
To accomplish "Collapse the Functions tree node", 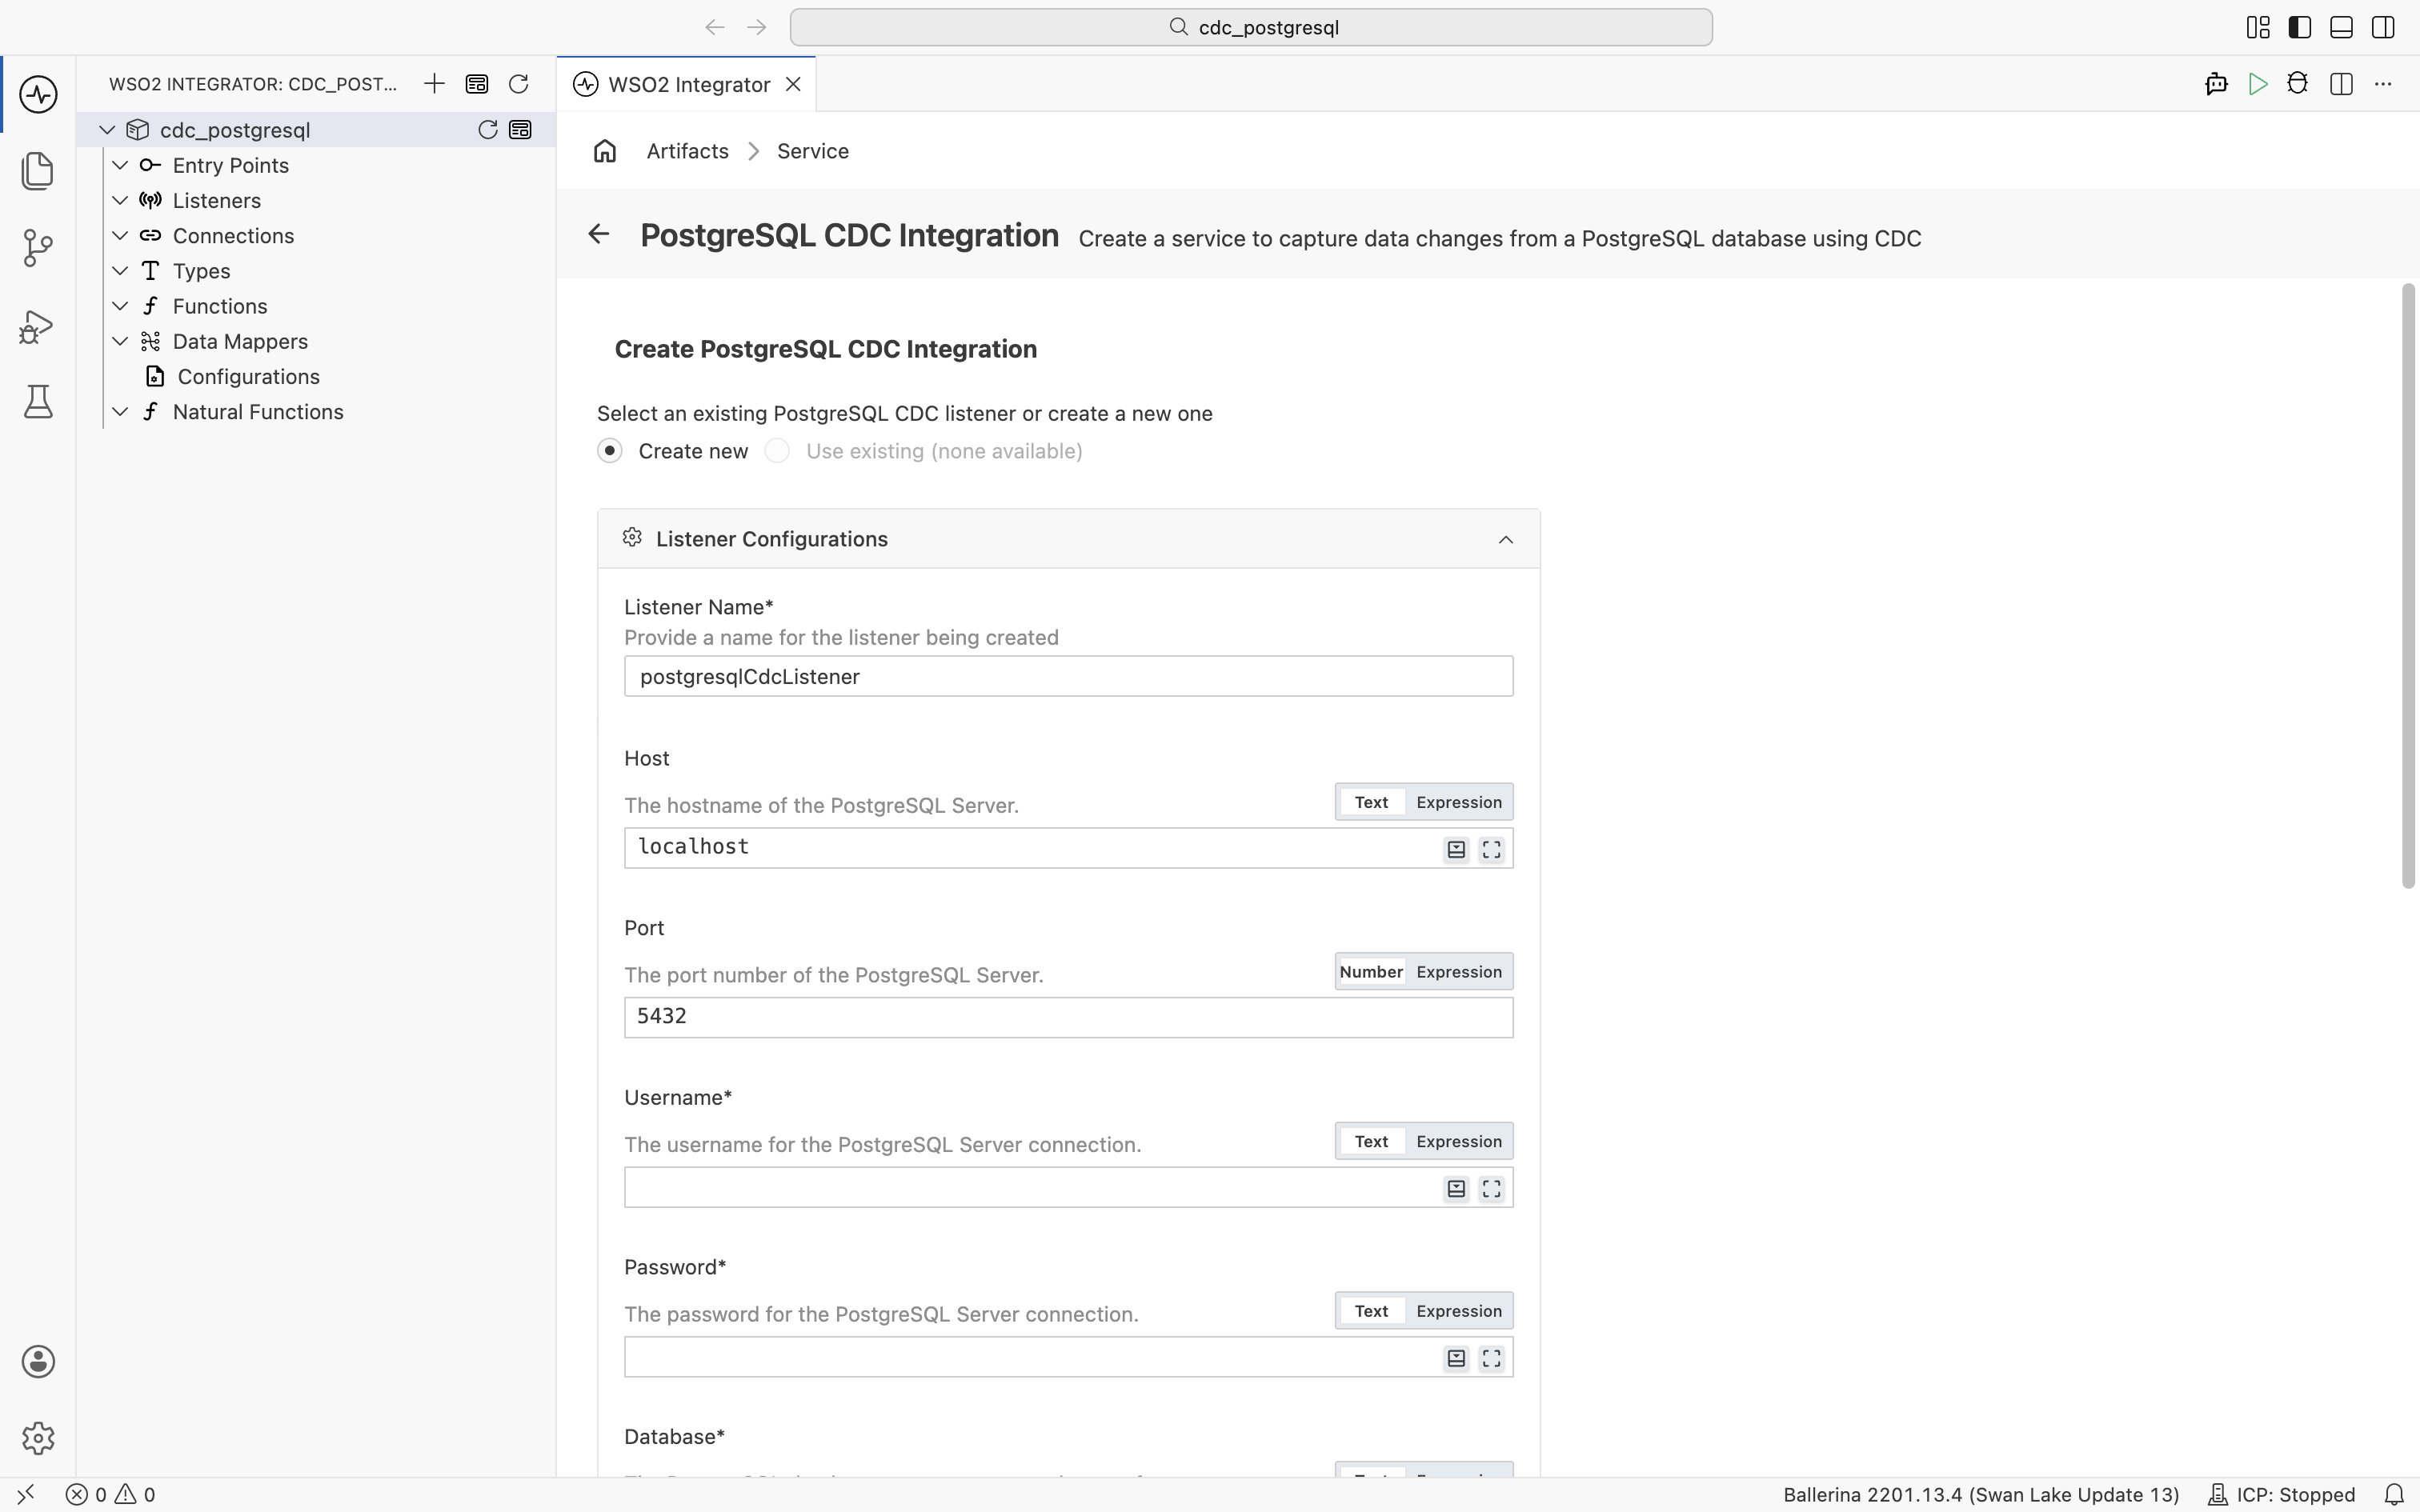I will [x=120, y=306].
